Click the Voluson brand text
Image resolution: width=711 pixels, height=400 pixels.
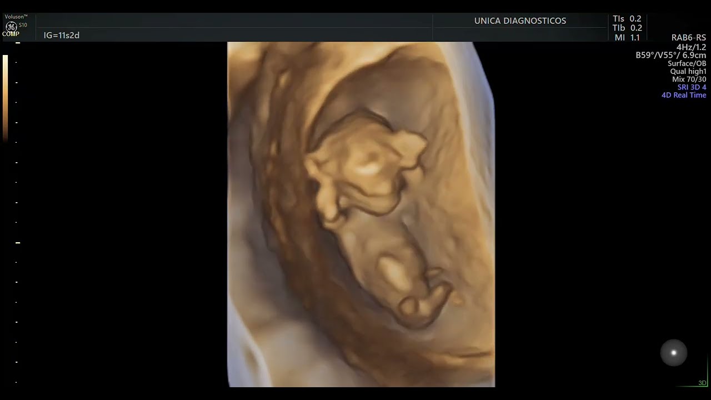16,17
